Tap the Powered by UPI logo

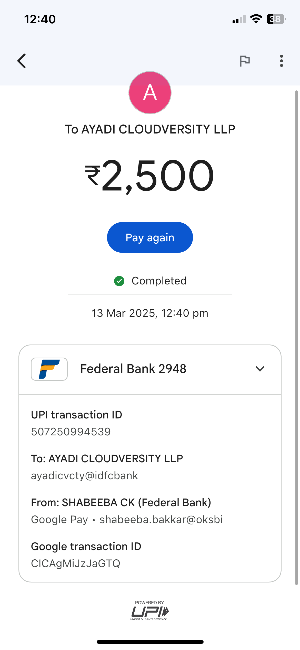[x=150, y=611]
